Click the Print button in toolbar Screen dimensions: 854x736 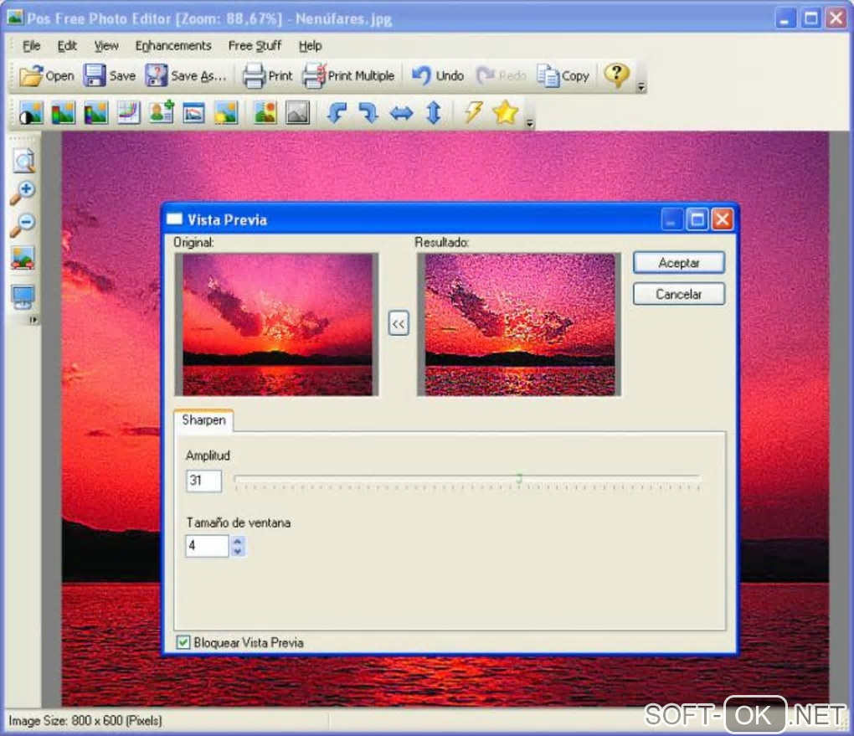(x=267, y=75)
